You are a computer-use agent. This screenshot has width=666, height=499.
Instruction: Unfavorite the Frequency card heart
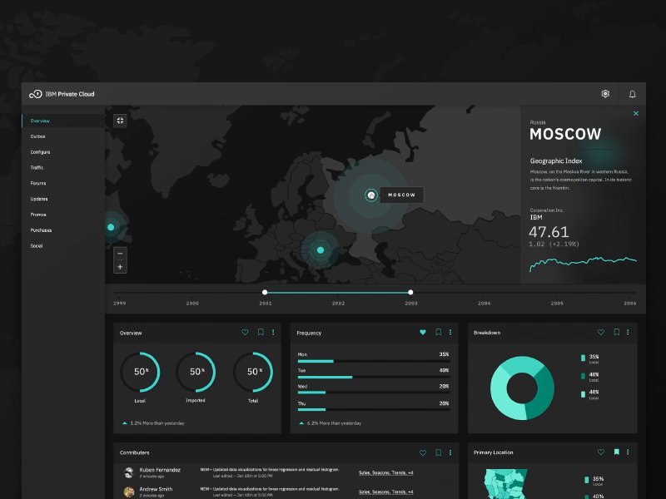[423, 332]
